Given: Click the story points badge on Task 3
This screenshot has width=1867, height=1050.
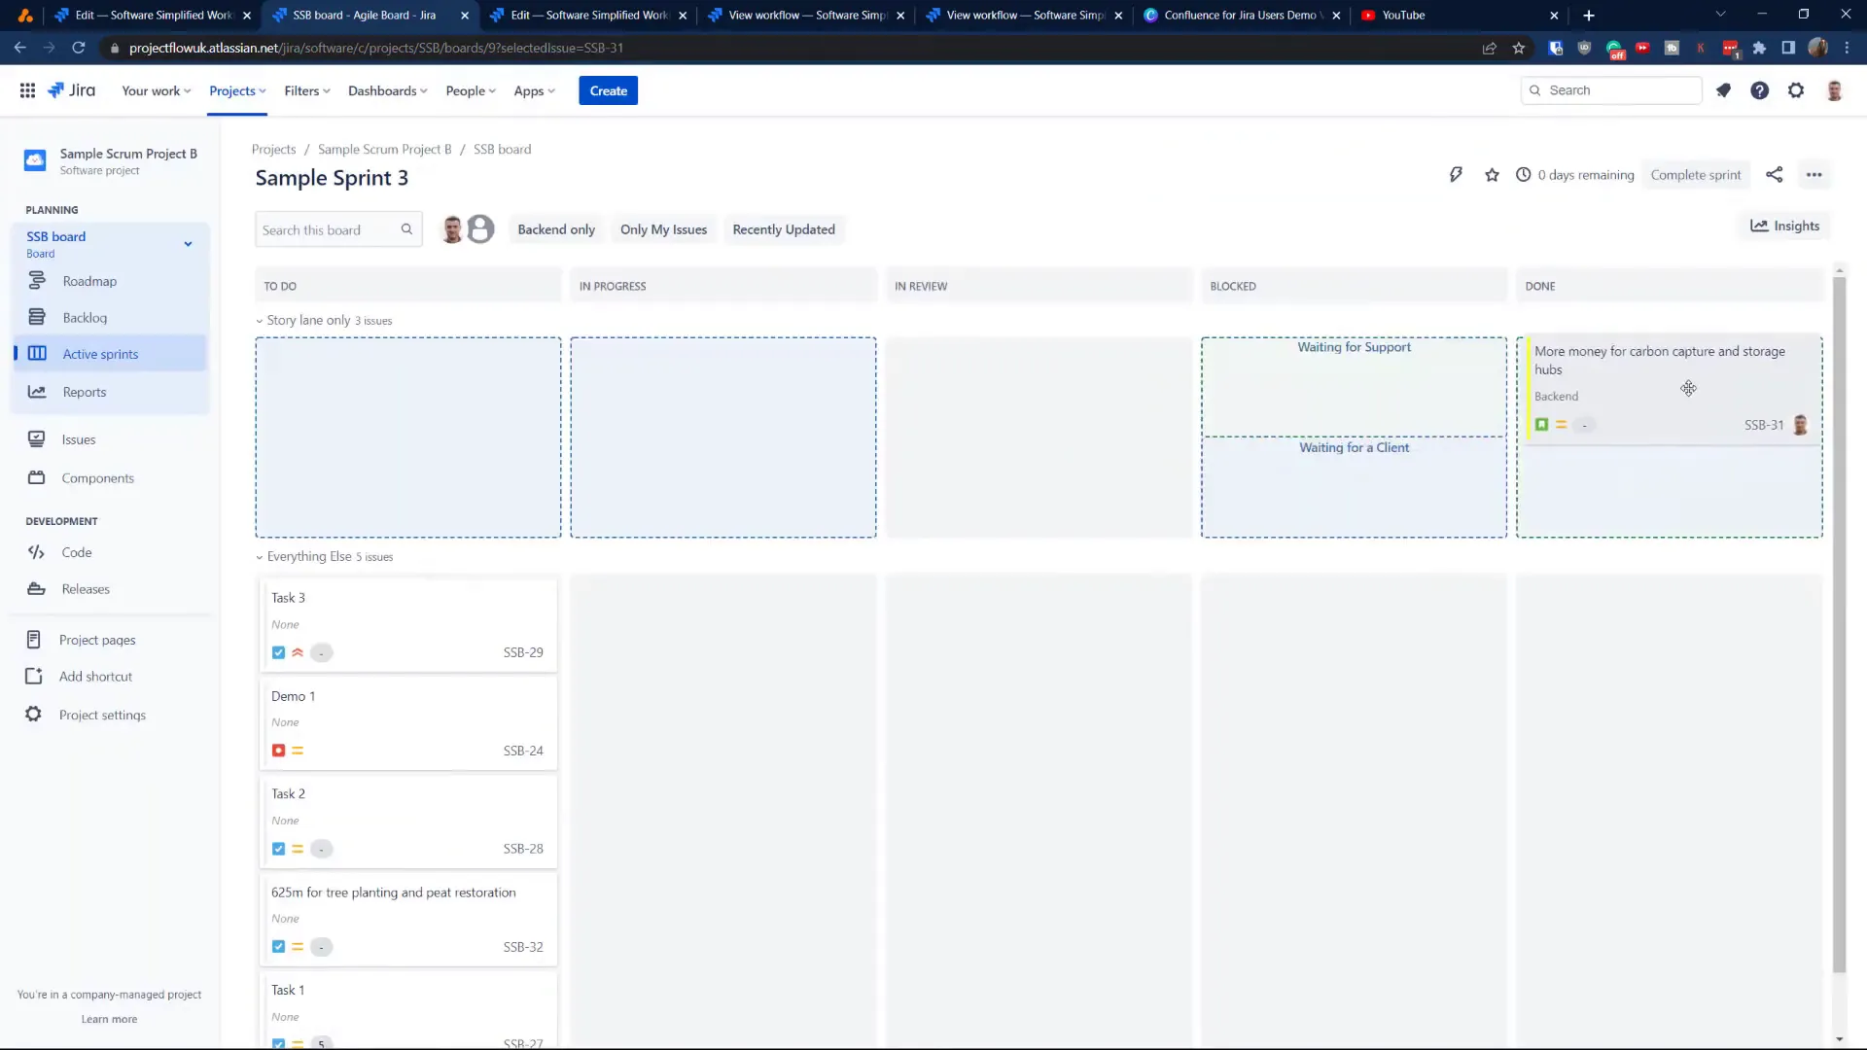Looking at the screenshot, I should click(x=321, y=652).
